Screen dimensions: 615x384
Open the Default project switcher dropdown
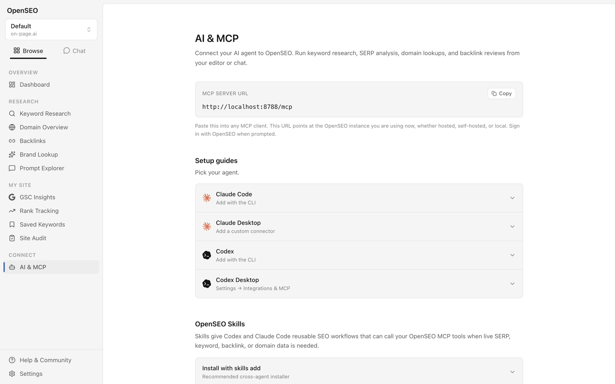coord(51,30)
